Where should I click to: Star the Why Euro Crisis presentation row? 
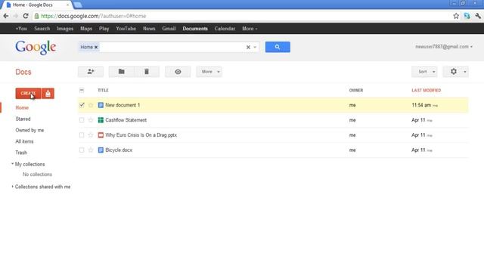[x=91, y=135]
